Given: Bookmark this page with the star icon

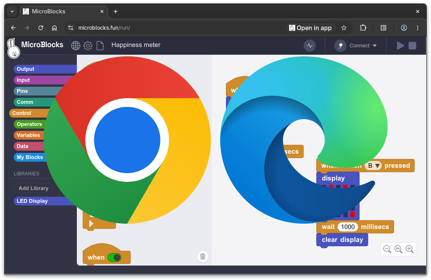Looking at the screenshot, I should click(x=344, y=28).
